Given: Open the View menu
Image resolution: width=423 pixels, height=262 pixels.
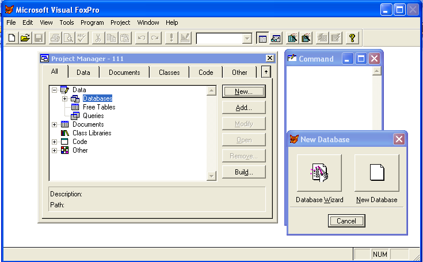Looking at the screenshot, I should click(x=46, y=22).
